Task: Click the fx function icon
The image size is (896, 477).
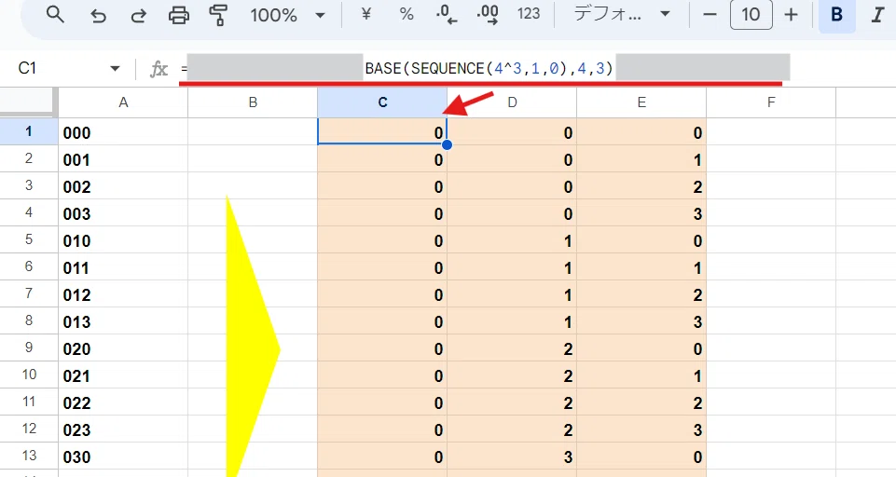Action: (x=159, y=69)
